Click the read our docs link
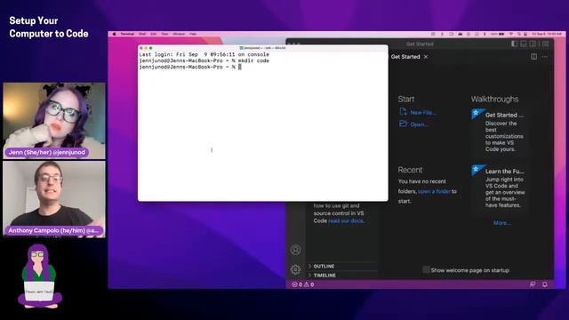 click(x=346, y=220)
